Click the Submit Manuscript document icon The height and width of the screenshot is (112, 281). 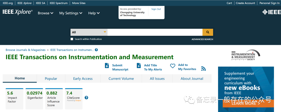tap(107, 66)
